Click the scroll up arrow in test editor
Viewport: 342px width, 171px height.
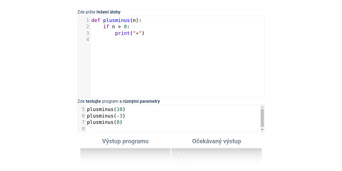(x=262, y=107)
